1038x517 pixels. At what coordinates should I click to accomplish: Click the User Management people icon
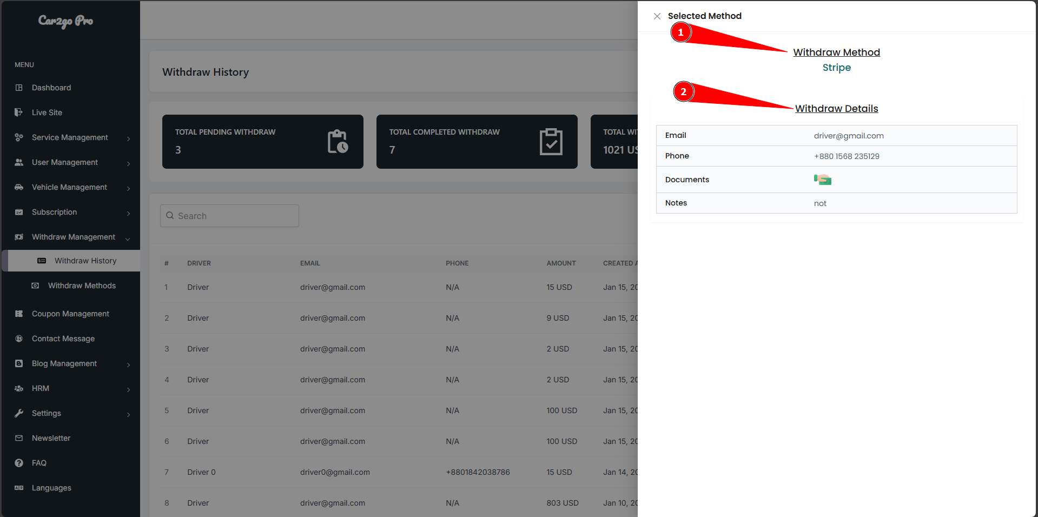click(19, 162)
